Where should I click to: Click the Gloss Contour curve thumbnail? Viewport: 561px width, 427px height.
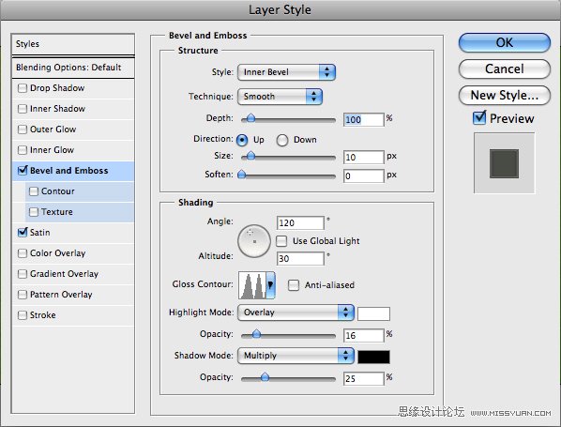[252, 285]
